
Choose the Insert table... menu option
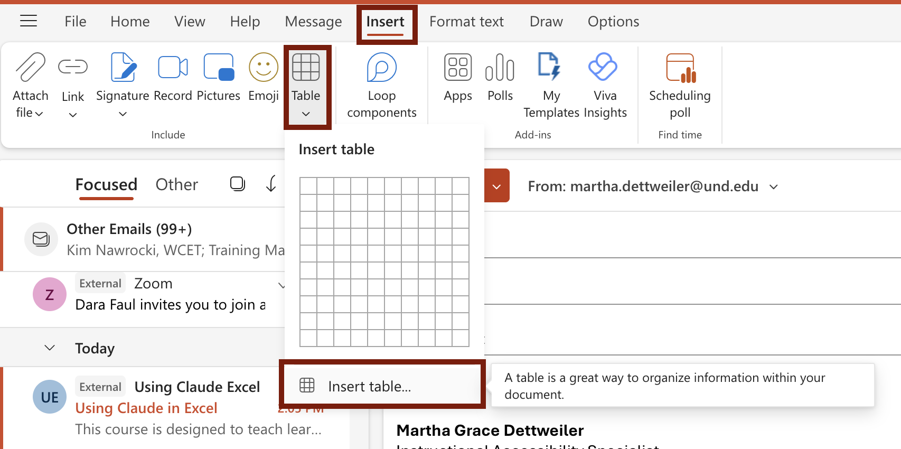[382, 386]
